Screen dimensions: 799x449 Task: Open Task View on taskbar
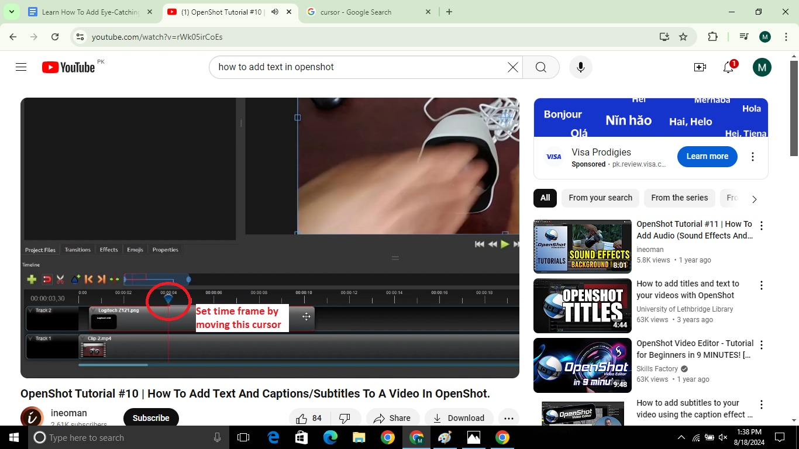point(243,437)
